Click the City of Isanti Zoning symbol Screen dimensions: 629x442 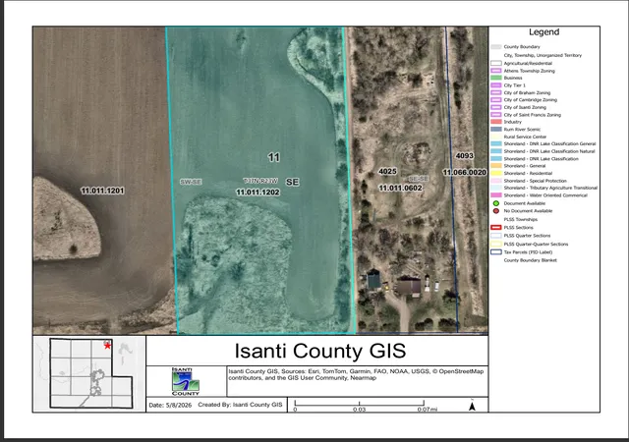(496, 107)
